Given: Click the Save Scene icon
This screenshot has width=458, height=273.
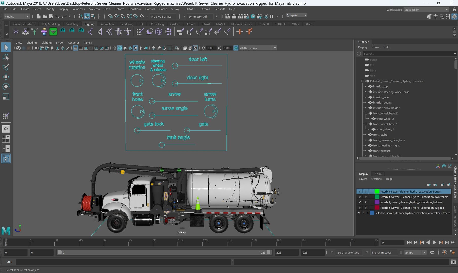Looking at the screenshot, I should [51, 16].
